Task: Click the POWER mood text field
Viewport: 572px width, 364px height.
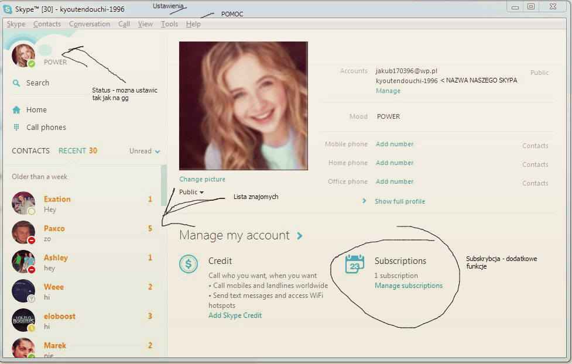Action: click(389, 116)
